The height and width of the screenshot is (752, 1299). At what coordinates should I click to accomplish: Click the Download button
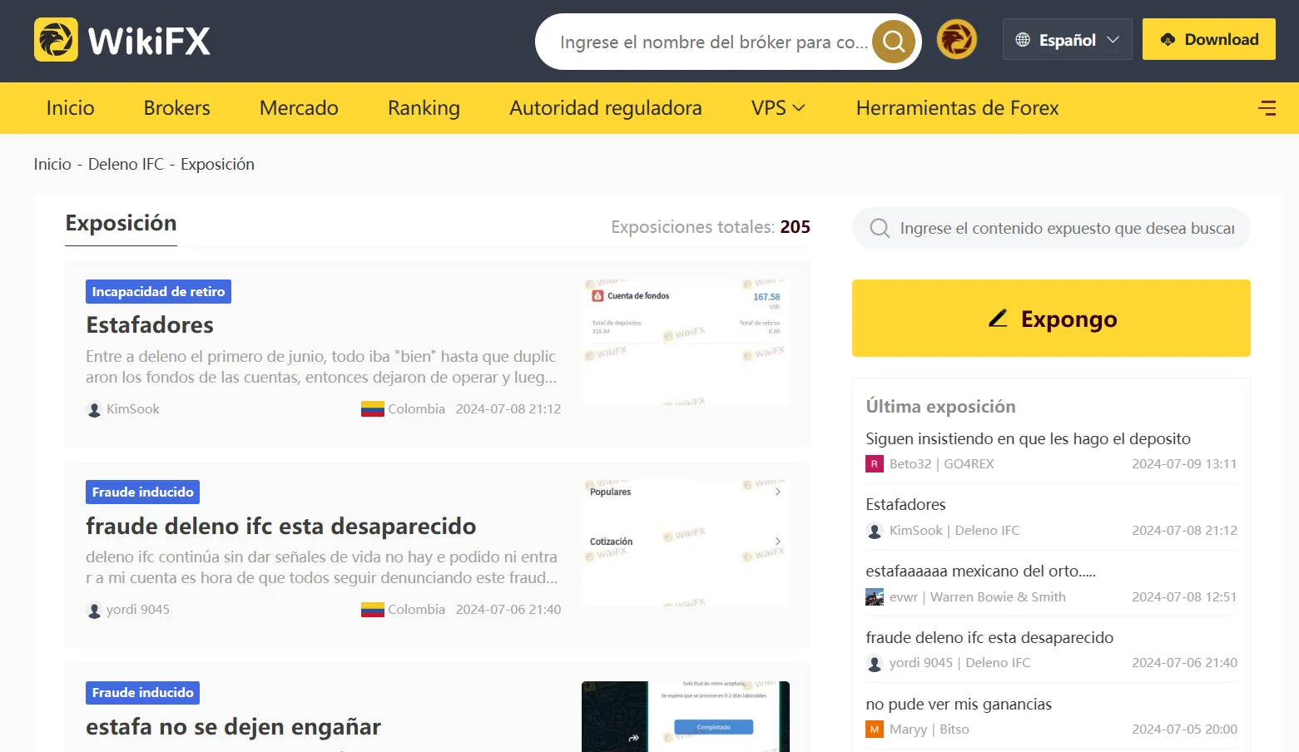pyautogui.click(x=1209, y=39)
